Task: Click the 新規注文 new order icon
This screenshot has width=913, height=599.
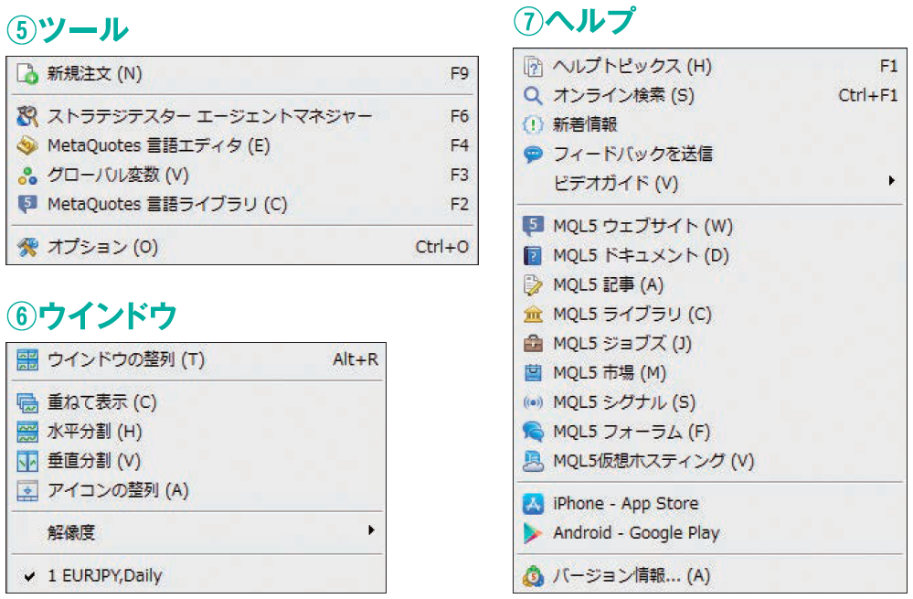Action: point(27,74)
